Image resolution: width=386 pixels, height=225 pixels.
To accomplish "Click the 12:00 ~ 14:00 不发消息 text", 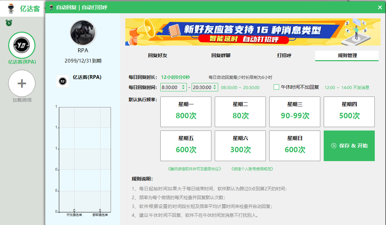I will tap(347, 88).
